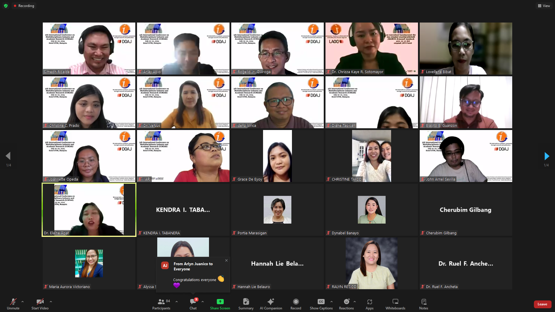Unmute the microphone

(x=13, y=304)
